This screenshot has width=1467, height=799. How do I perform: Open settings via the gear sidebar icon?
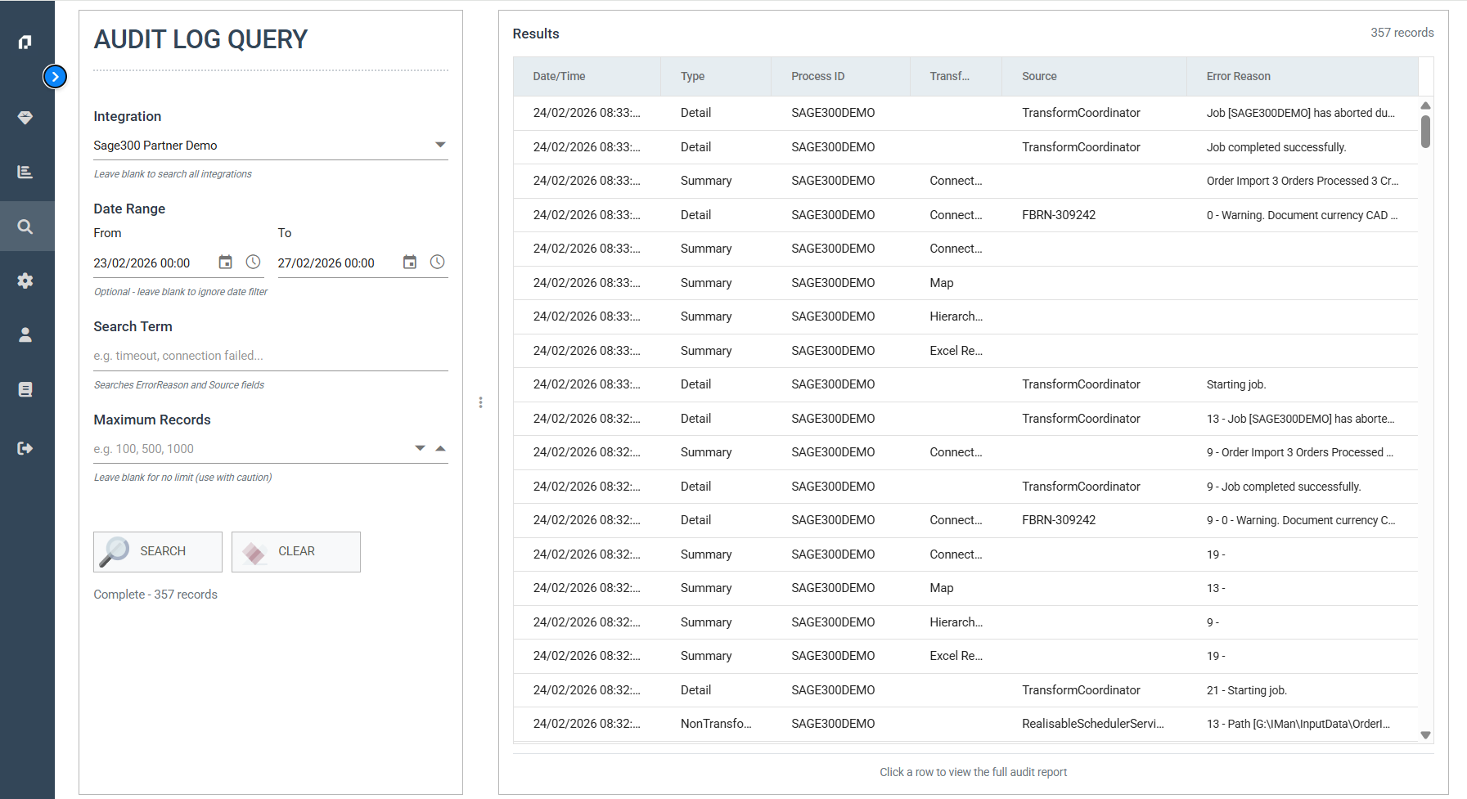point(25,281)
